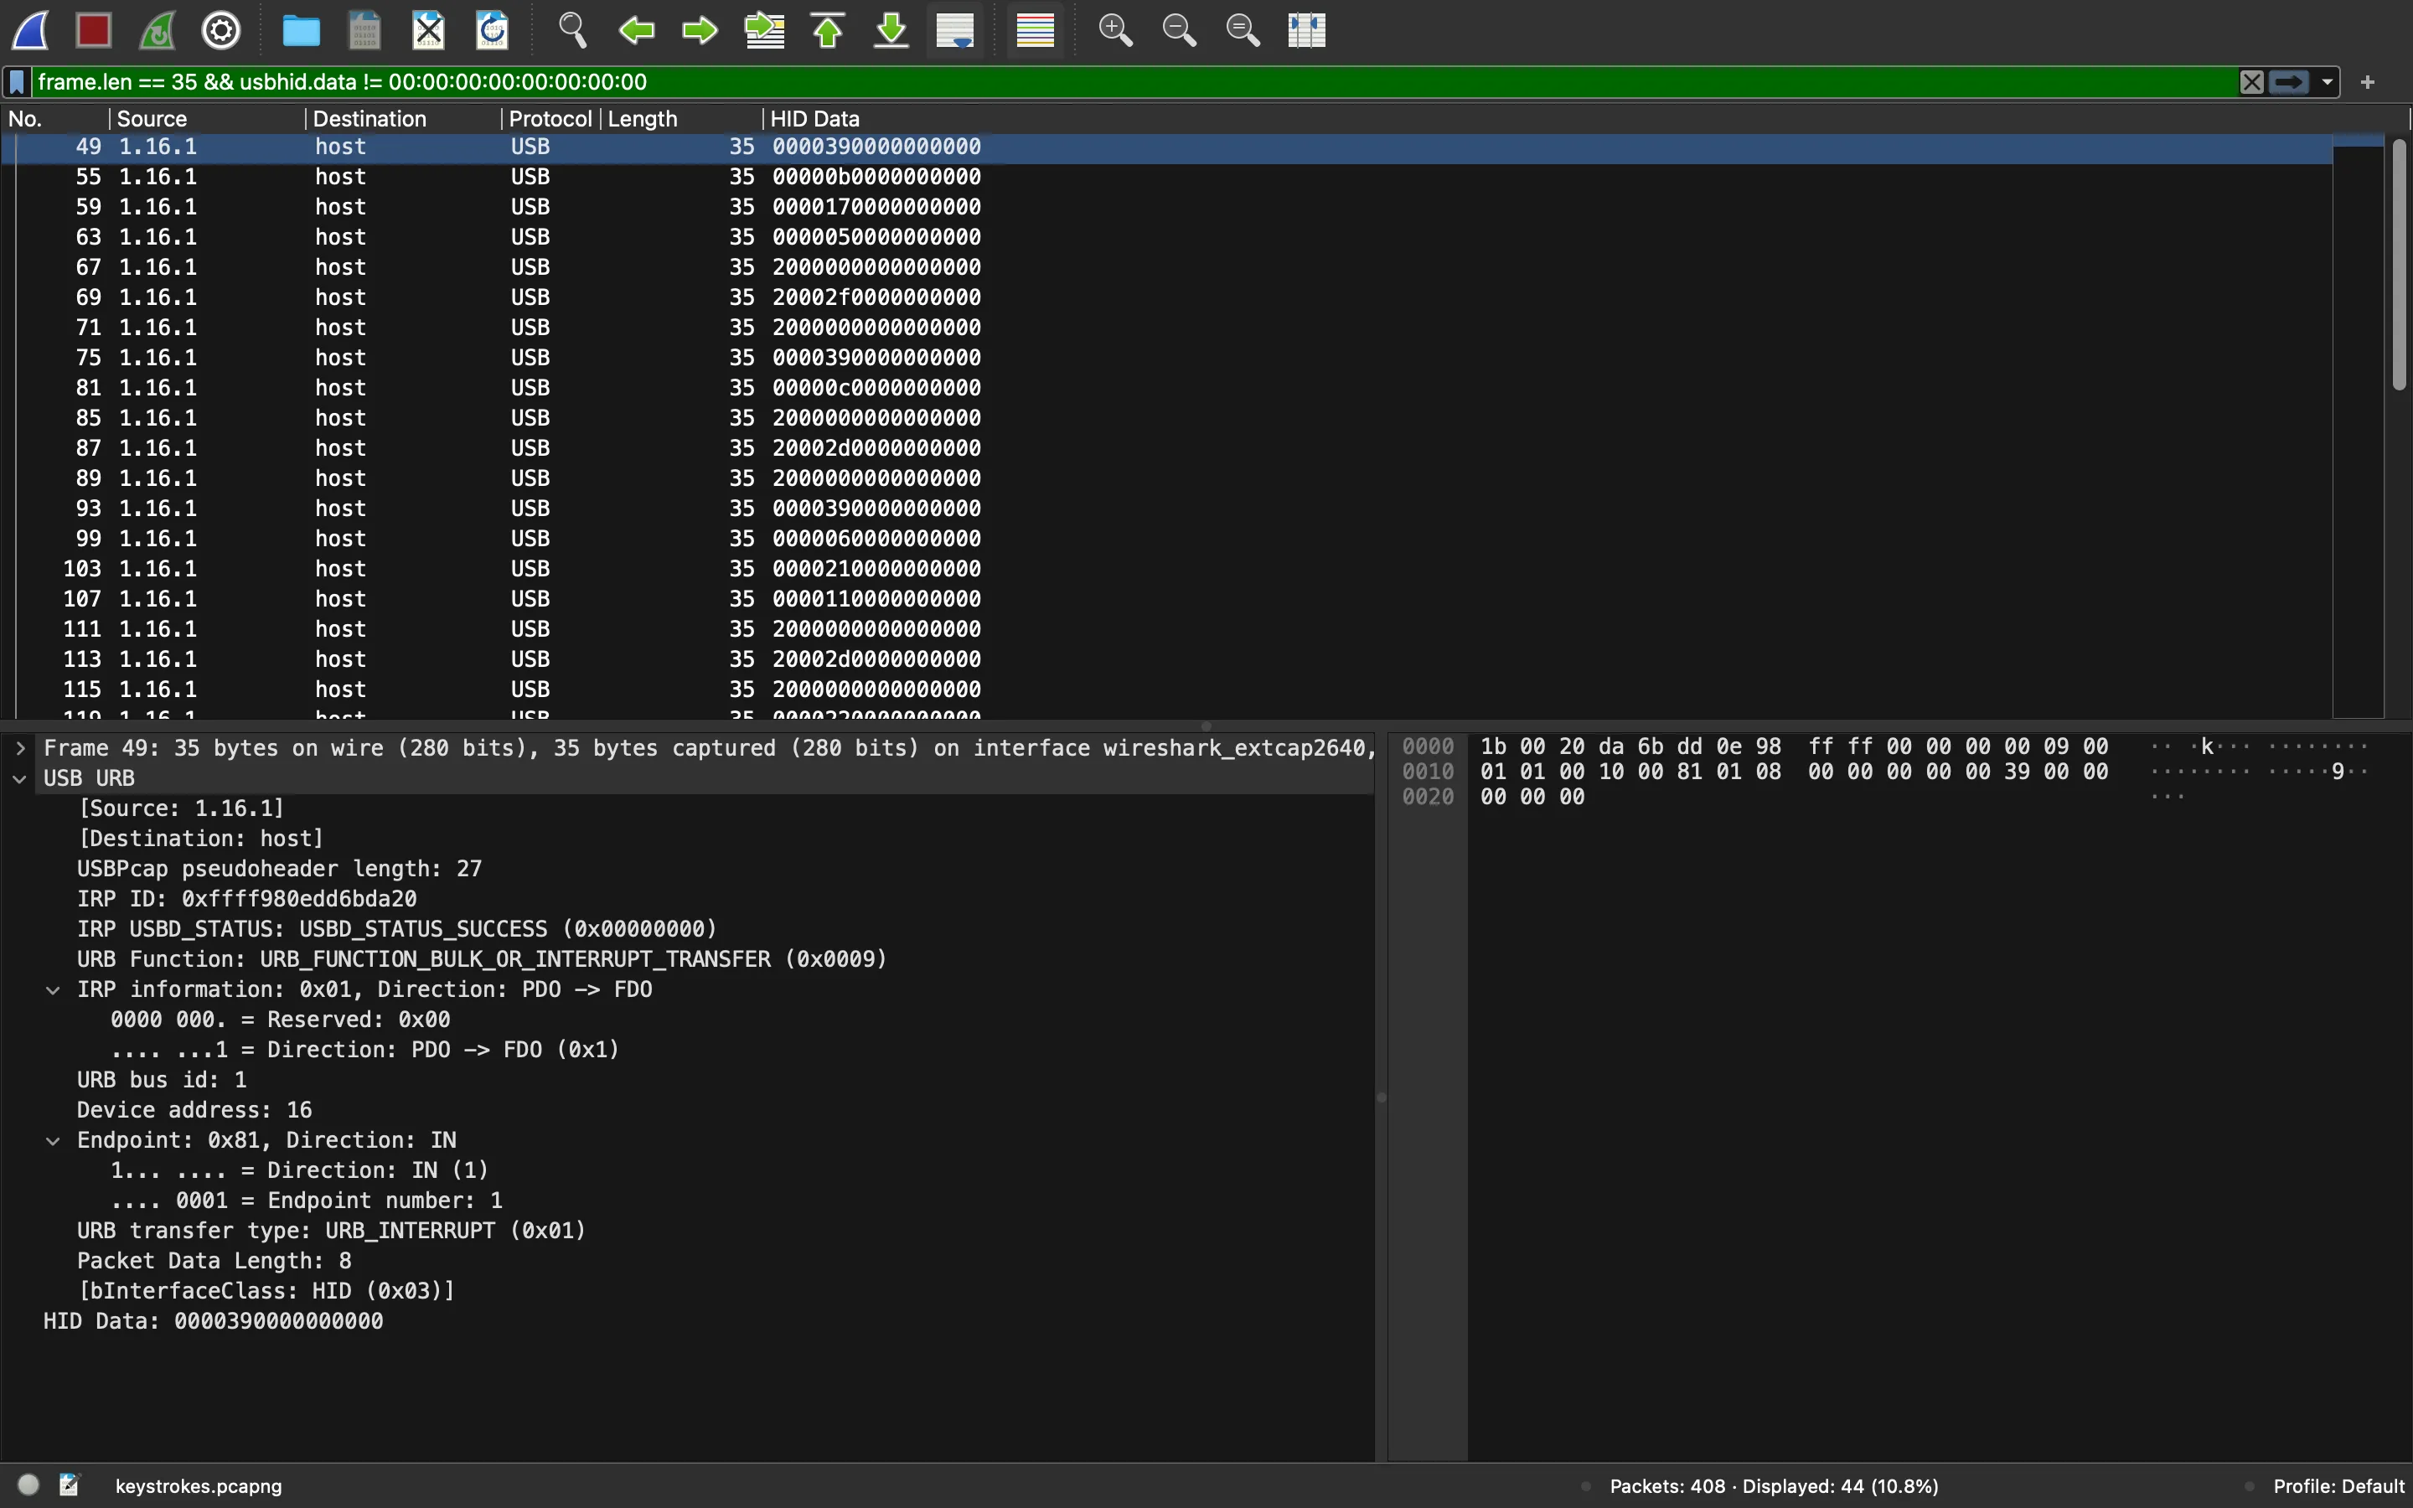Stop the running capture

pos(94,30)
